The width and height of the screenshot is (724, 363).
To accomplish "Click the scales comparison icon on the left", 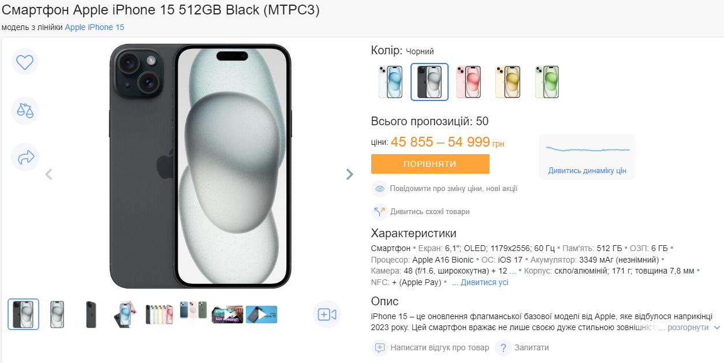I will point(25,110).
